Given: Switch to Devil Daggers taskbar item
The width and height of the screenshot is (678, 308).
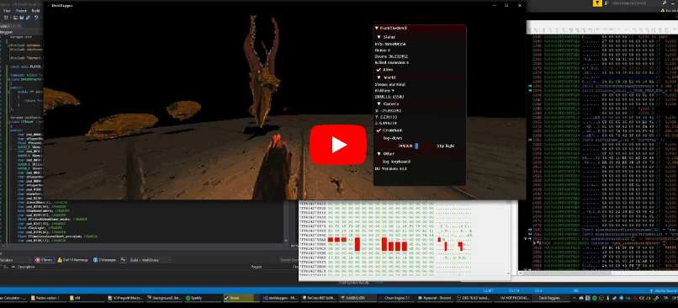Looking at the screenshot, I should pos(552,298).
